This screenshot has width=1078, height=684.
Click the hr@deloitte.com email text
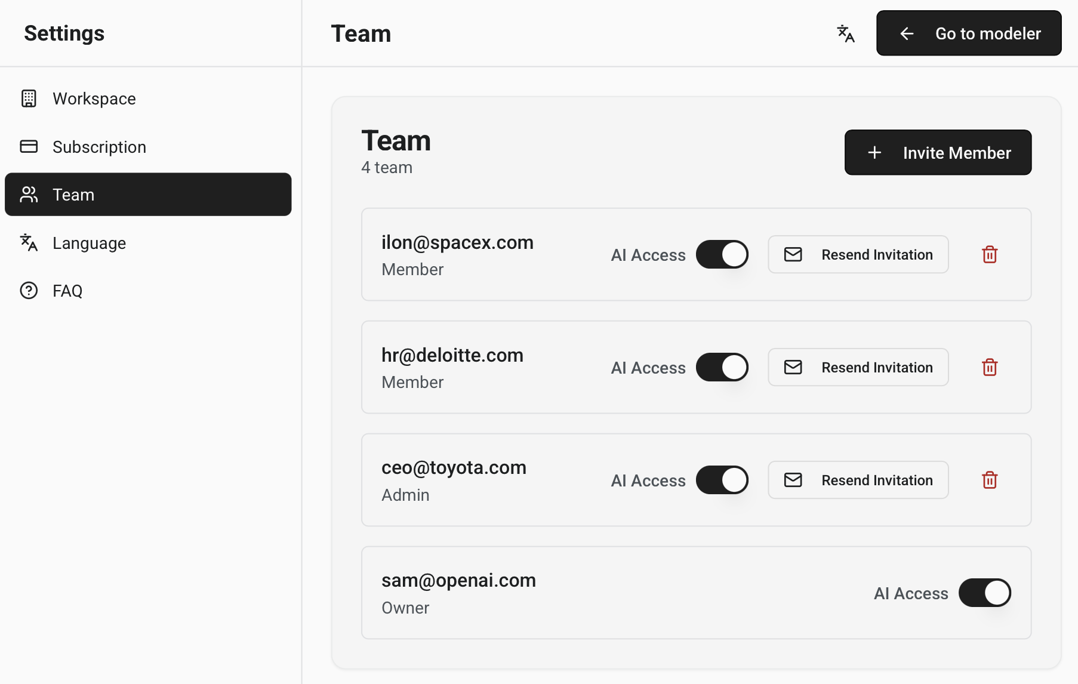452,355
